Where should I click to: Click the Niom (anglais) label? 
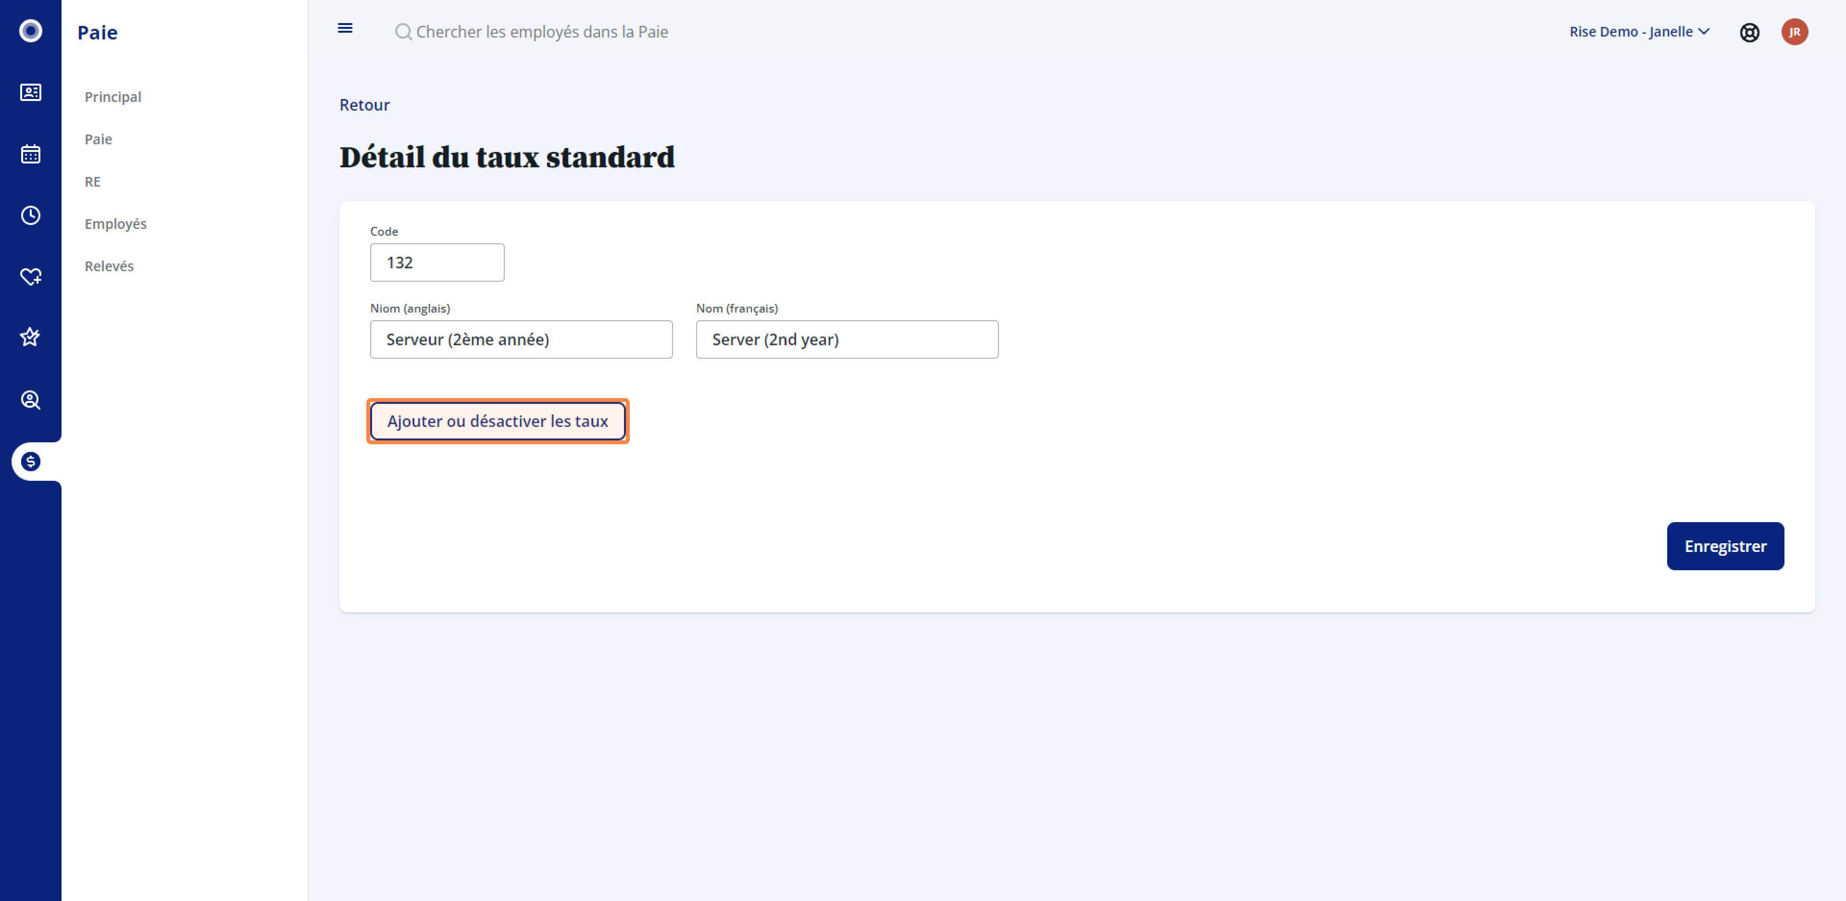point(410,308)
